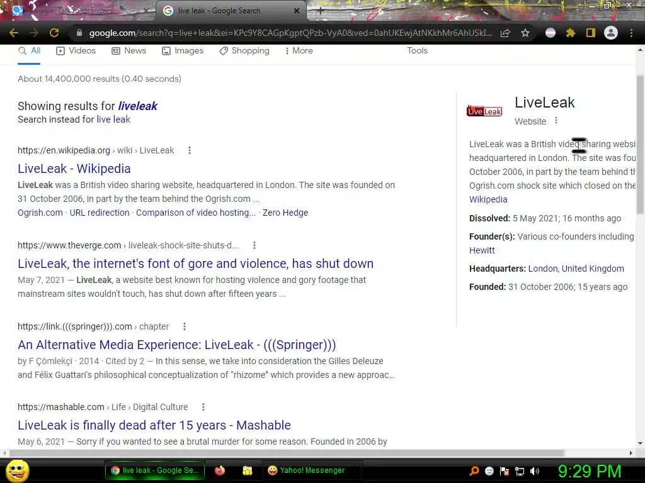Open the Chrome three-dot menu
This screenshot has width=645, height=483.
tap(631, 33)
